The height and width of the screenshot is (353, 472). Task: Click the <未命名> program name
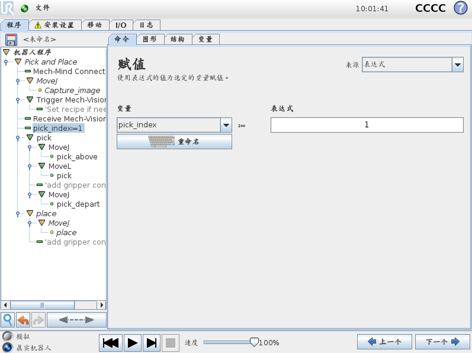[x=40, y=40]
